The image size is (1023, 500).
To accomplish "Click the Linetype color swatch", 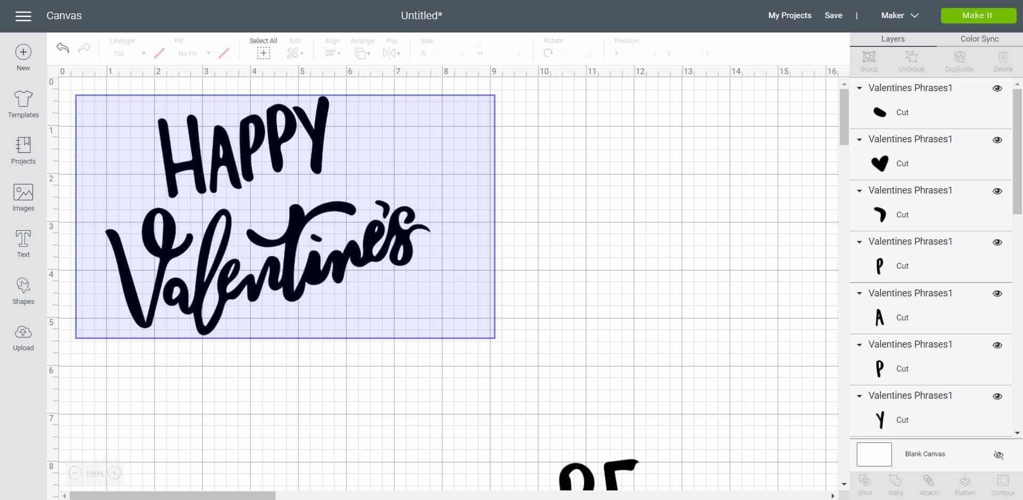I will [159, 53].
